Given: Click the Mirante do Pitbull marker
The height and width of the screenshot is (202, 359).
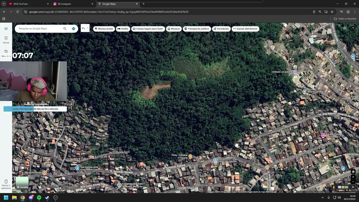Looking at the screenshot, I should point(304,92).
